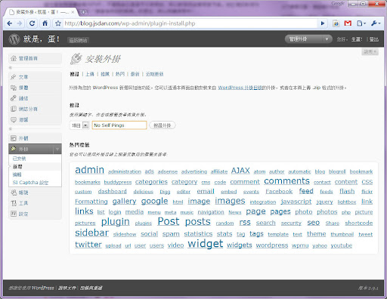Screen dimensions: 387x299
Task: Click the browser back arrow
Action: coord(10,23)
